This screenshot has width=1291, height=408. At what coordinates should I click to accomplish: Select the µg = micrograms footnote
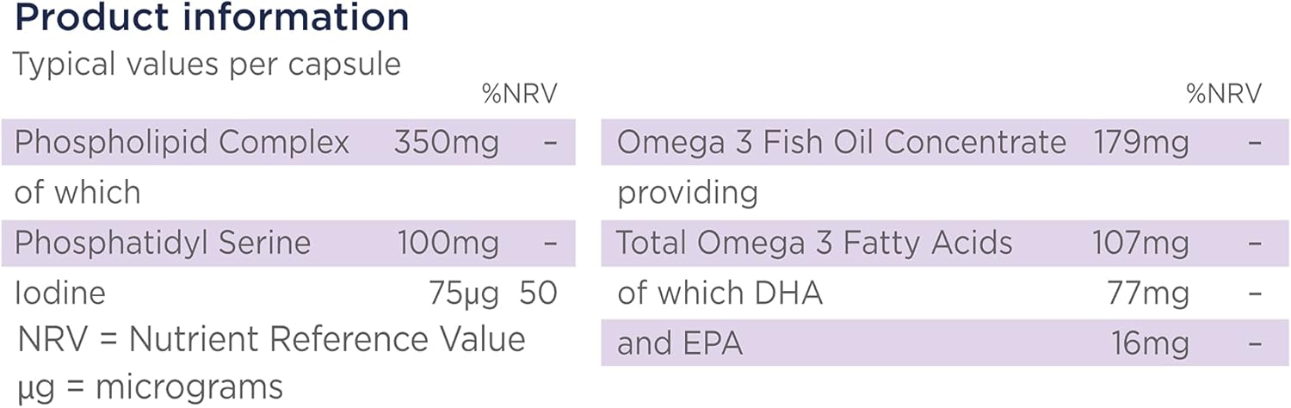150,387
